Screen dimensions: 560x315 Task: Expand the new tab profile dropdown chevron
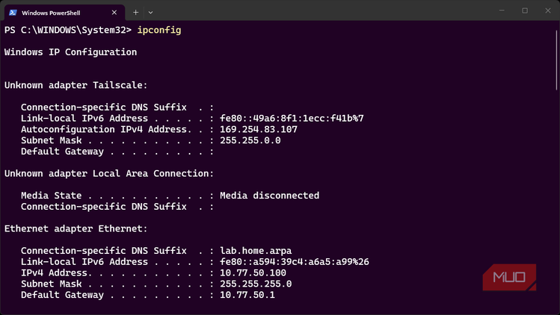pos(151,13)
